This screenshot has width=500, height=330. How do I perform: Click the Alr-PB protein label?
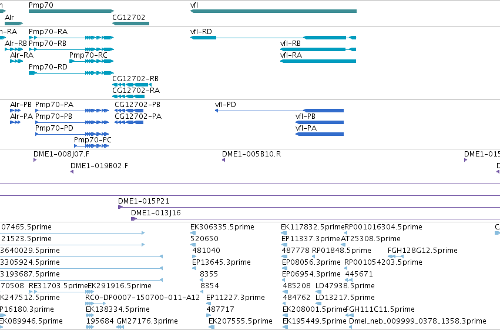pyautogui.click(x=21, y=105)
